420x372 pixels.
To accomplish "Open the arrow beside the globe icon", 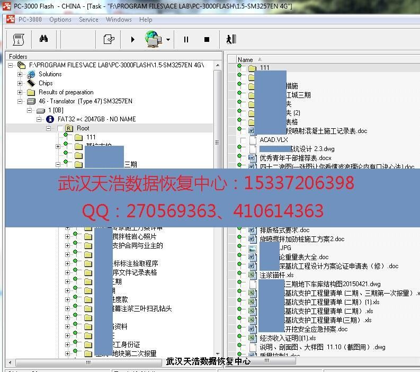I will click(x=168, y=40).
